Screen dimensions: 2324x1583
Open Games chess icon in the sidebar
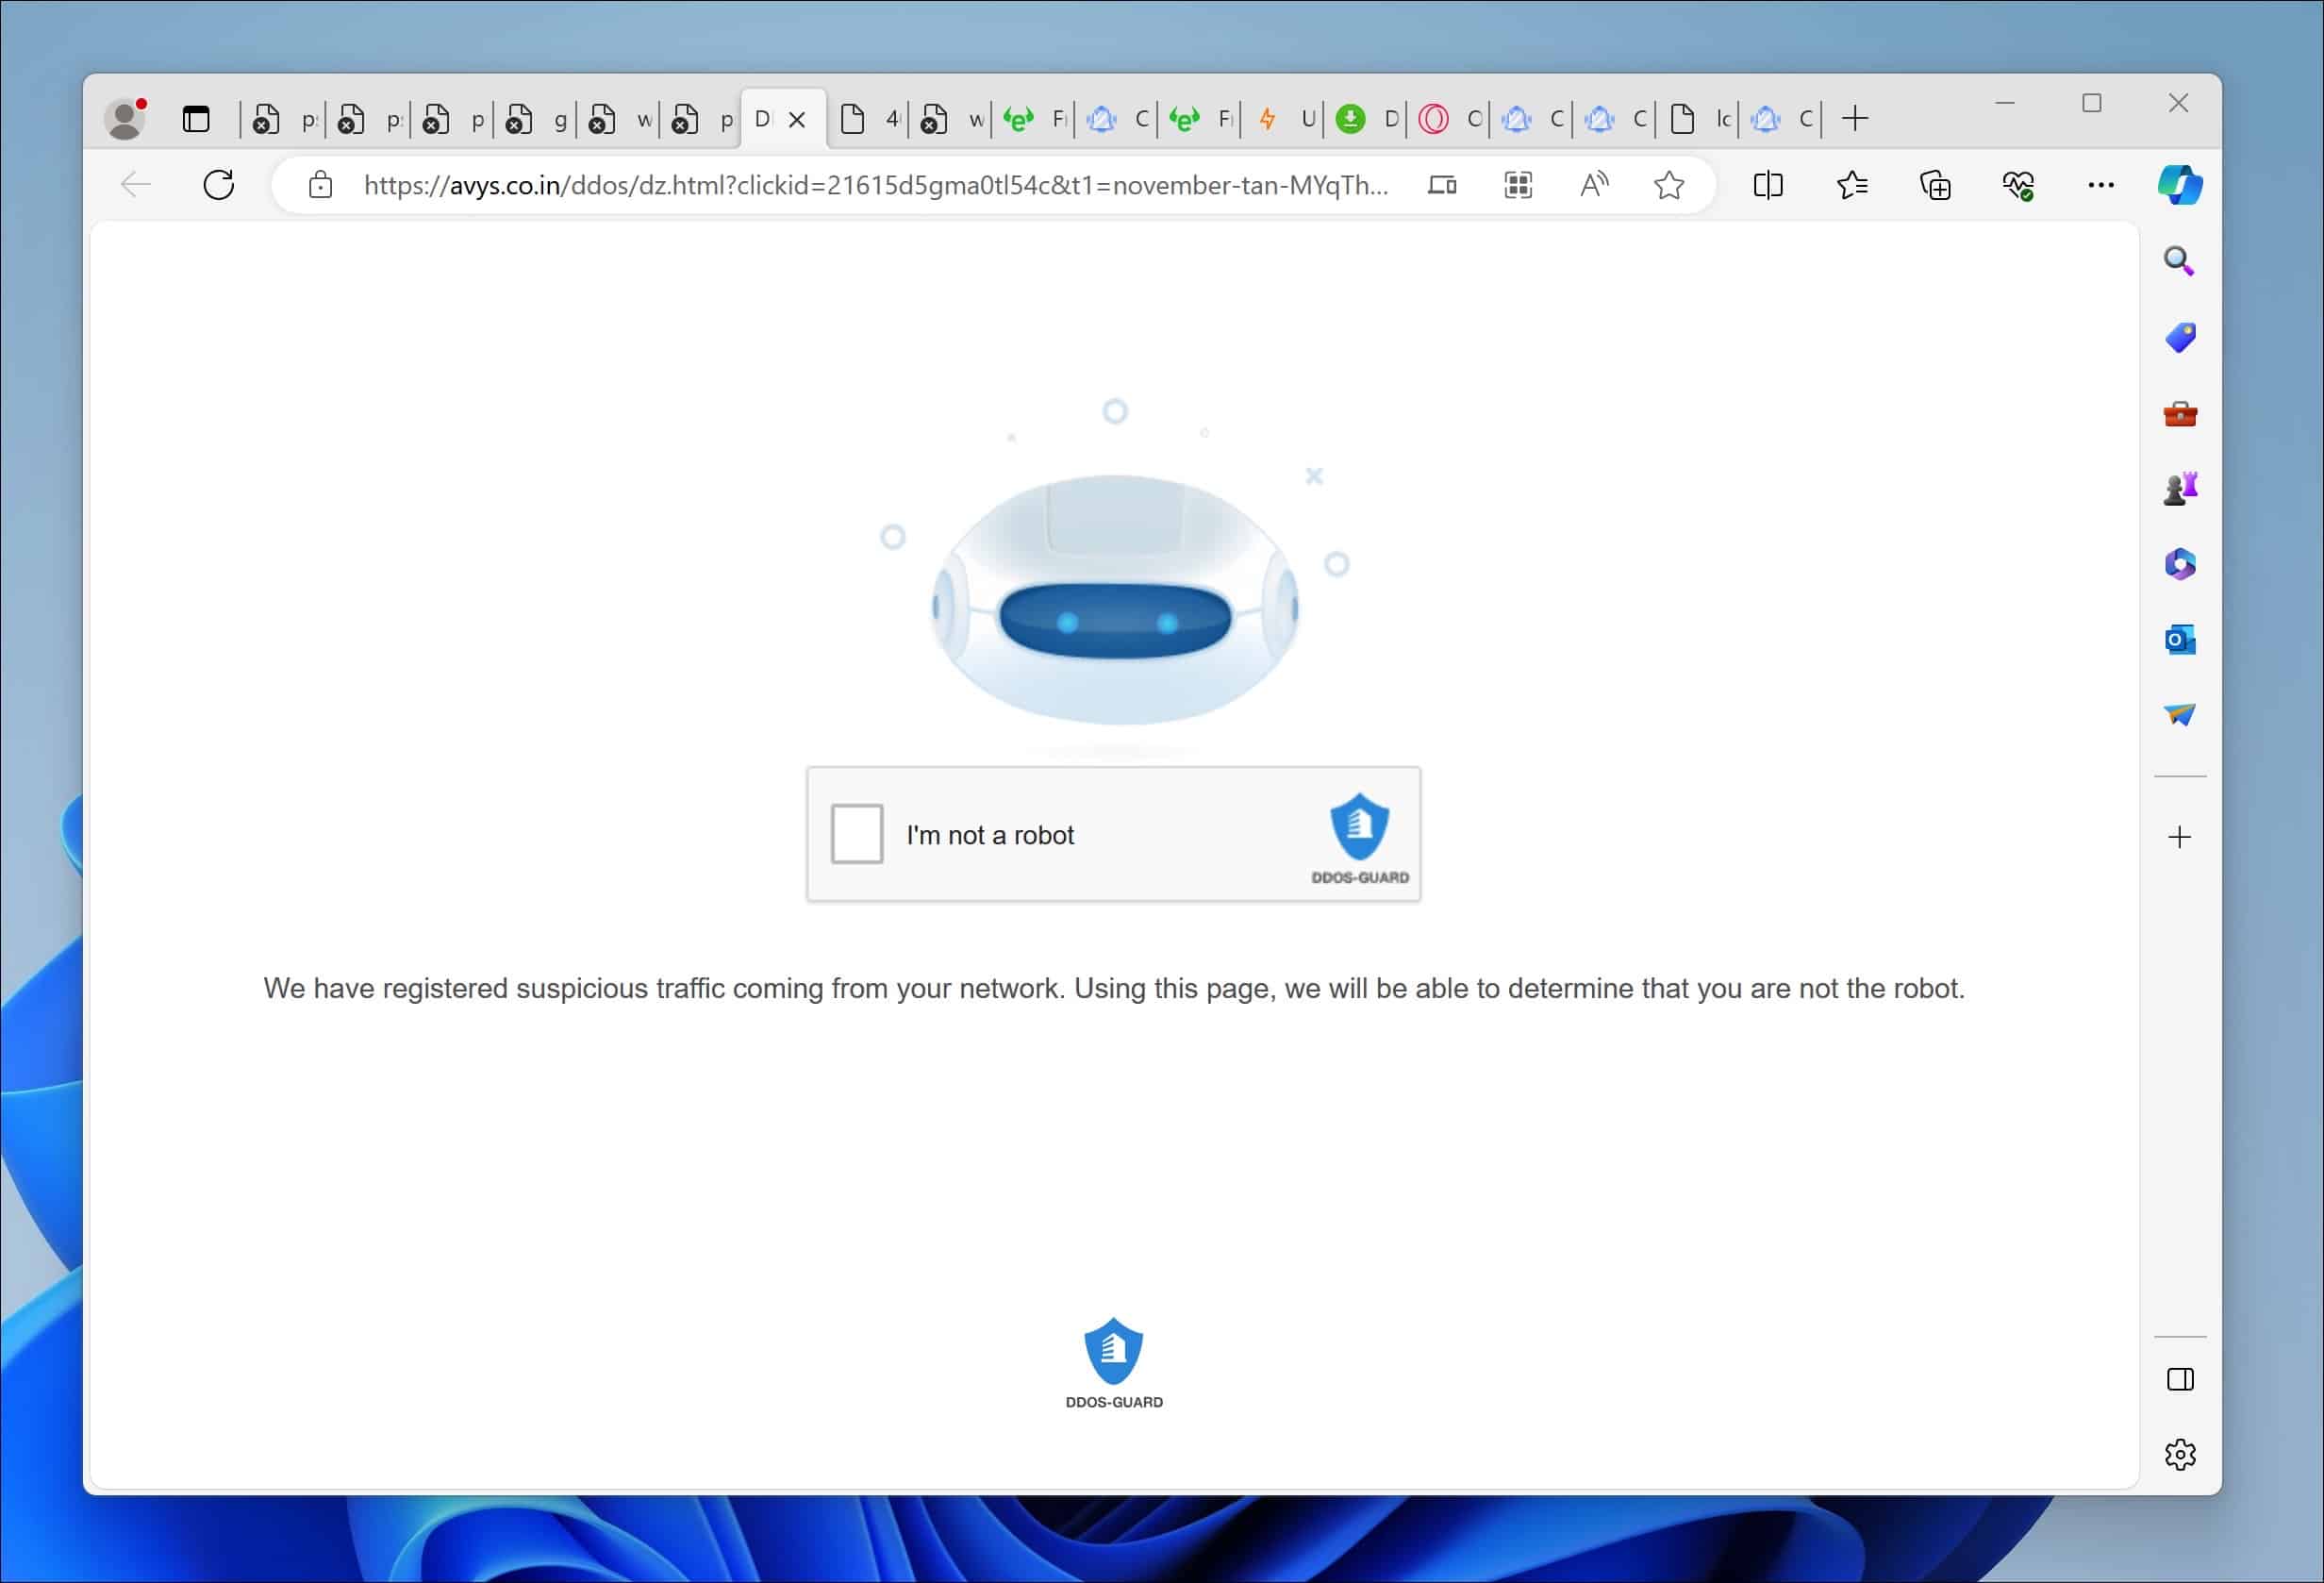click(x=2180, y=488)
